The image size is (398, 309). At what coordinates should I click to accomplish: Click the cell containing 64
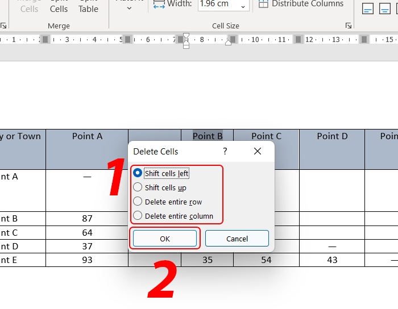87,233
